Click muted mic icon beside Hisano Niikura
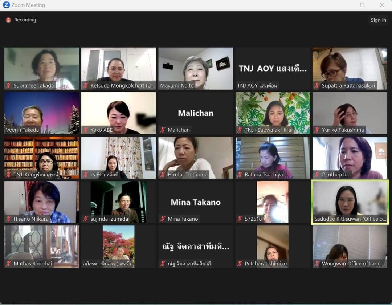 click(x=9, y=219)
